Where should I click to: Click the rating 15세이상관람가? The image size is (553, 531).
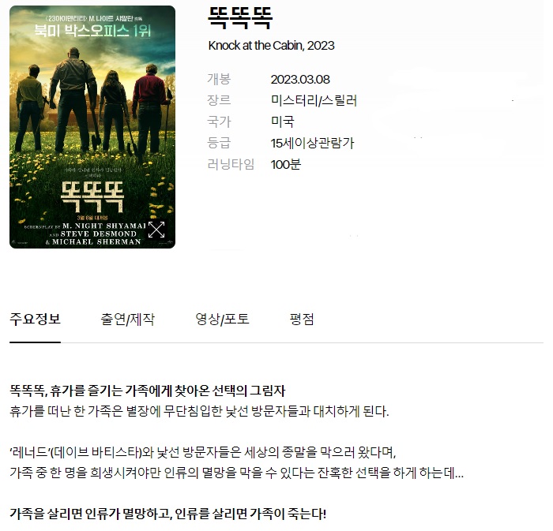[312, 143]
